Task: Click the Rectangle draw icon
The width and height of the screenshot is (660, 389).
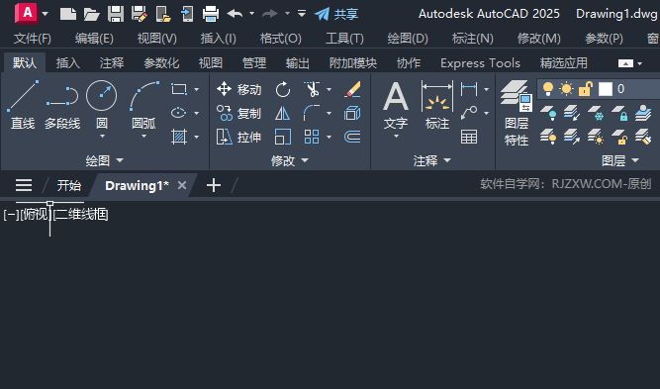Action: point(179,89)
